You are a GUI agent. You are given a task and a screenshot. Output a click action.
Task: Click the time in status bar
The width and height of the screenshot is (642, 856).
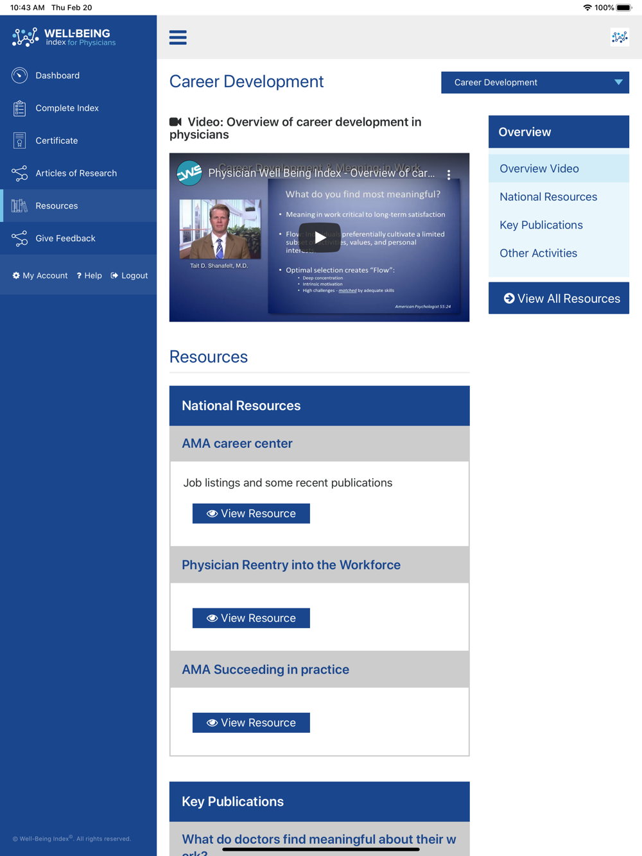coord(28,8)
